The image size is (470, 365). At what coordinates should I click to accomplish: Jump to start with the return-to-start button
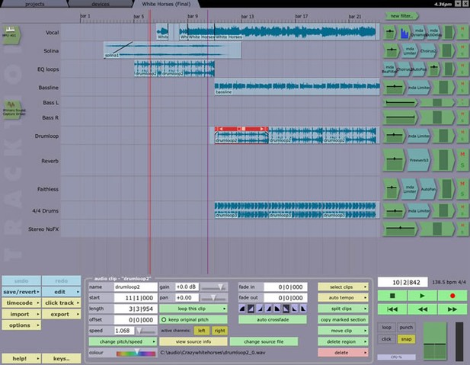pyautogui.click(x=392, y=309)
